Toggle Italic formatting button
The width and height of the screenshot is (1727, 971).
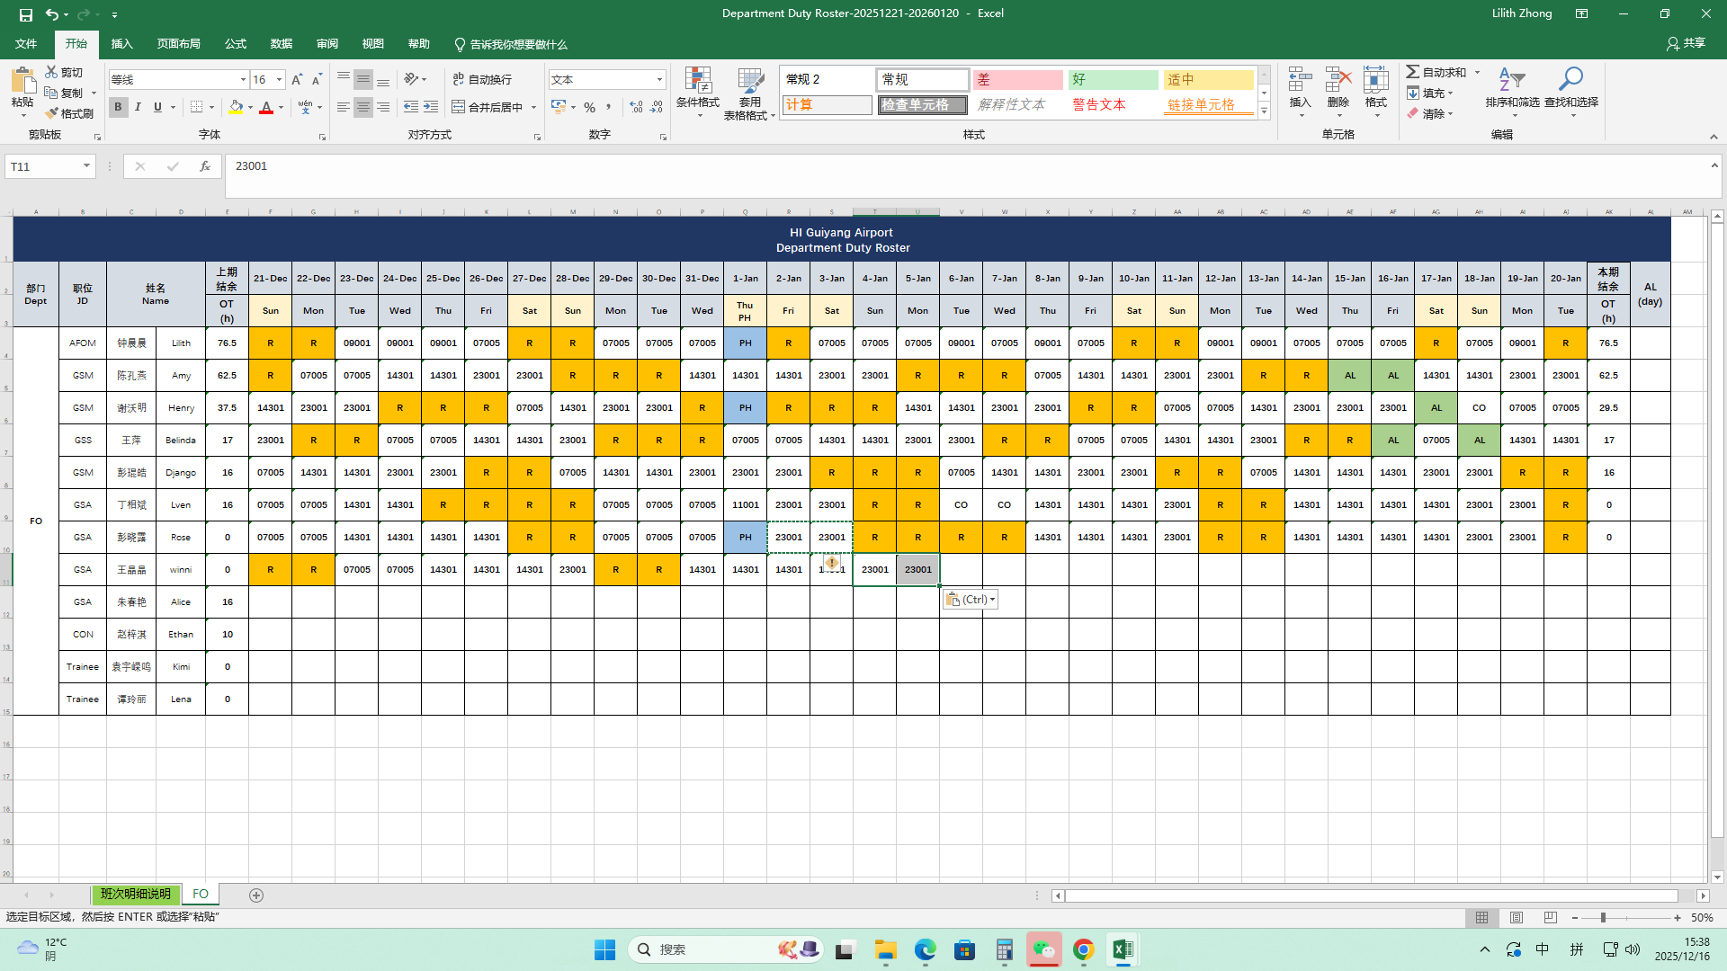(138, 107)
